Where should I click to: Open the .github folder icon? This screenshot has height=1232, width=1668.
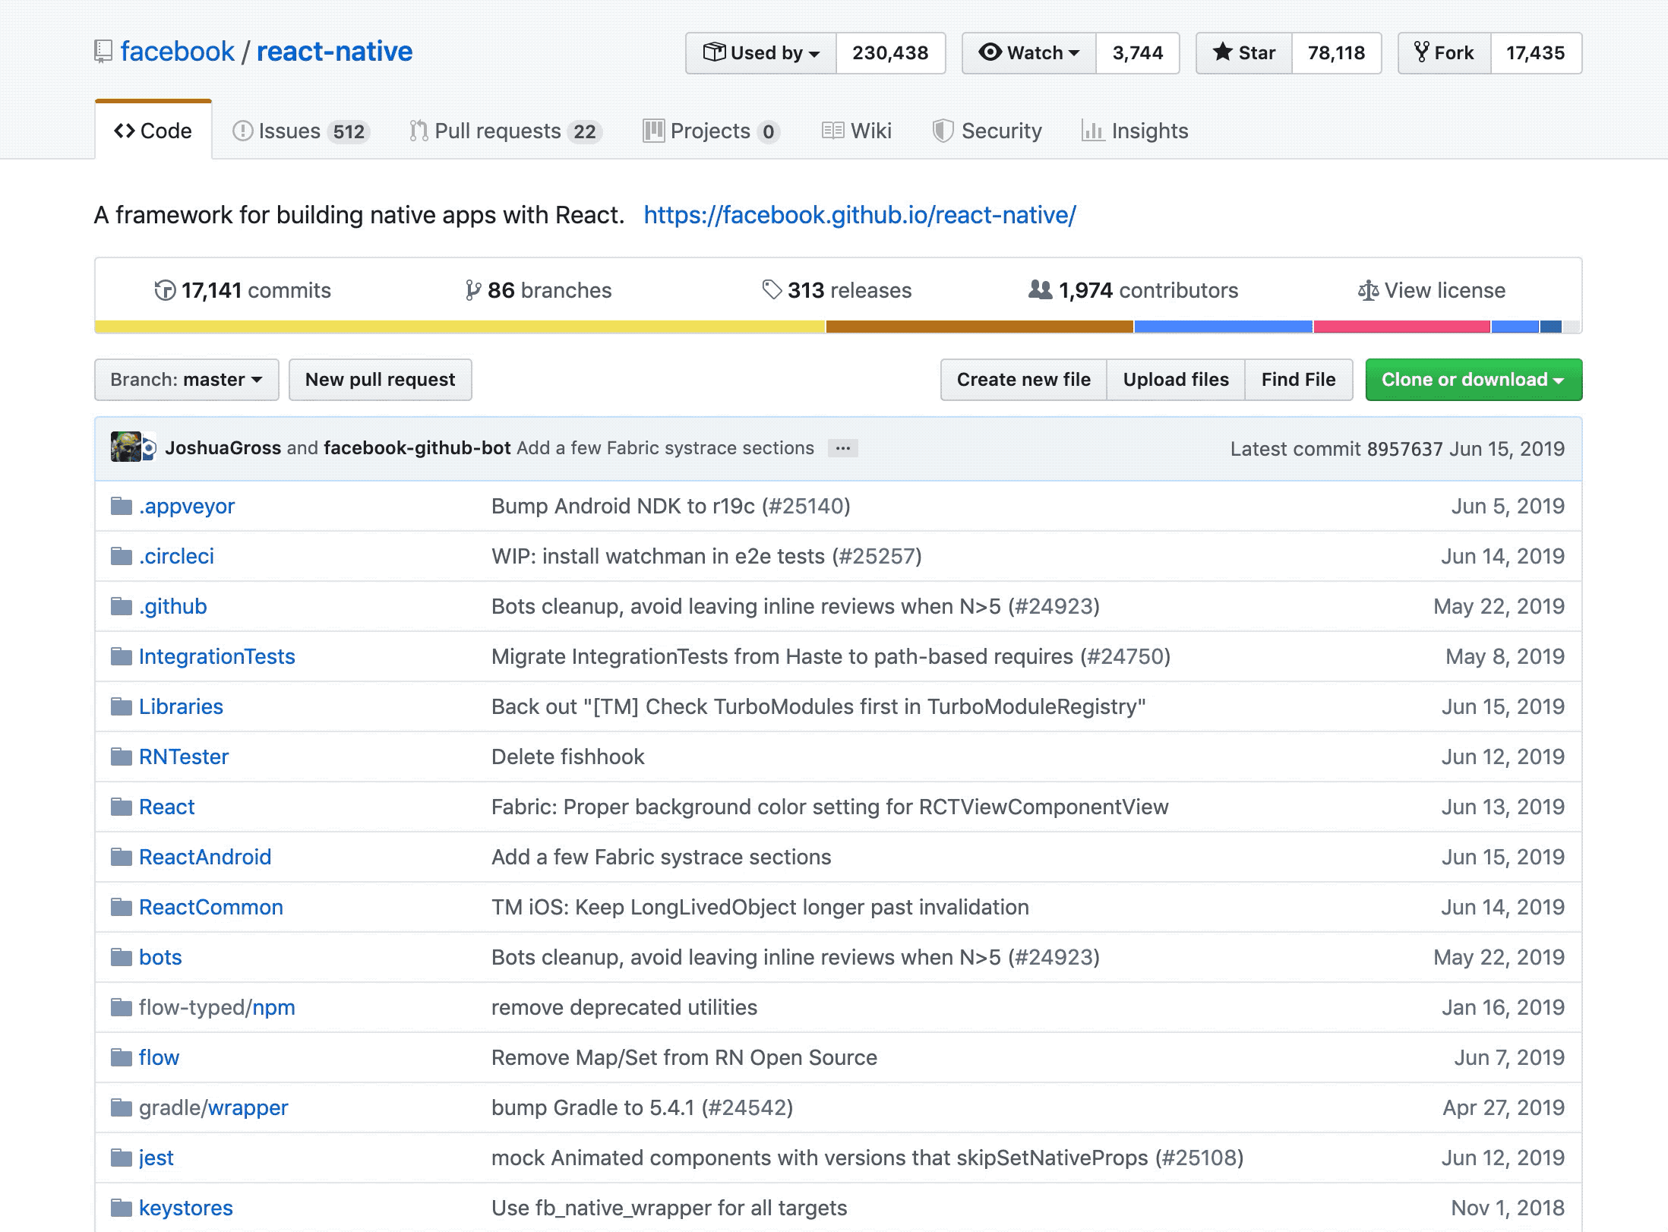pyautogui.click(x=122, y=606)
